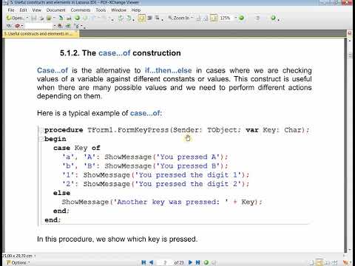The image size is (355, 266).
Task: Open the Comments menu
Action: click(x=81, y=10)
